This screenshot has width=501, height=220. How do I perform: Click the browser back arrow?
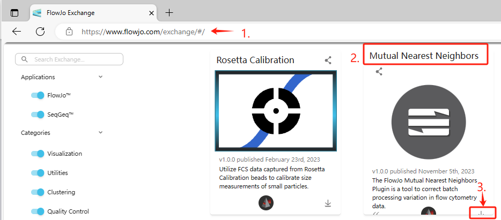[x=17, y=31]
